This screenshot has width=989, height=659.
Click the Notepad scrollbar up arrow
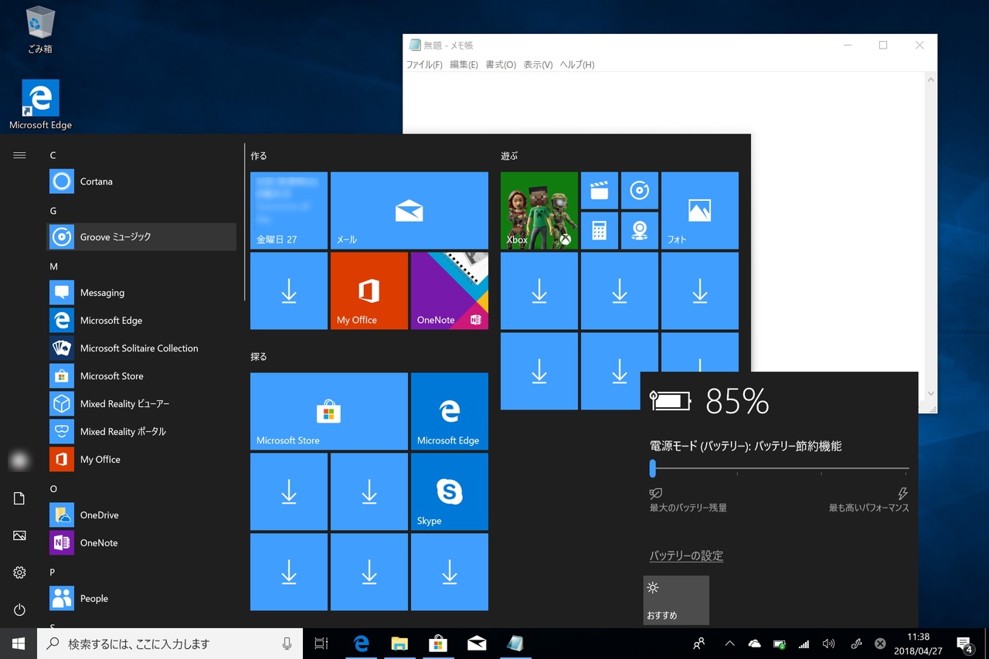pos(931,80)
